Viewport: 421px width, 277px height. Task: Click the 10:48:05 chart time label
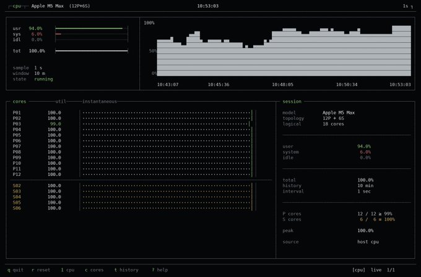click(283, 84)
